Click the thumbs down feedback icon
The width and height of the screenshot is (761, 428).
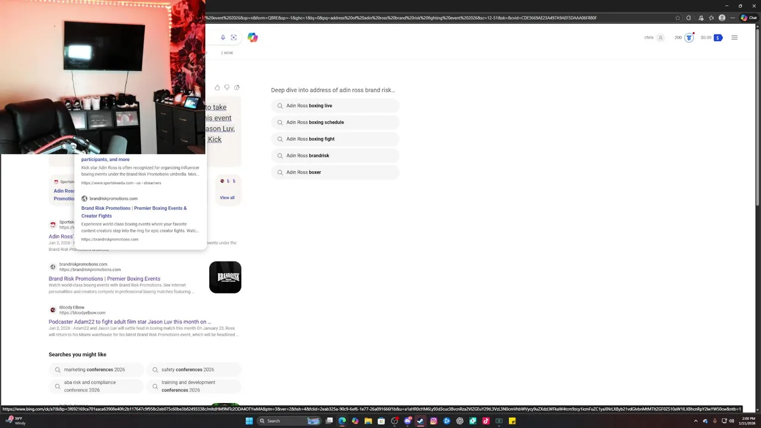(227, 87)
